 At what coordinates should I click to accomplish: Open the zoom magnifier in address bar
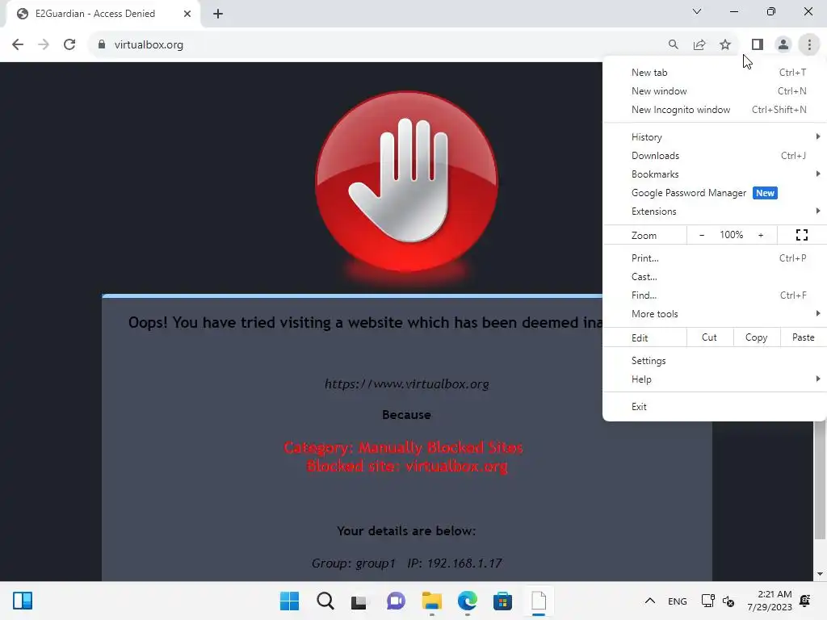point(673,45)
